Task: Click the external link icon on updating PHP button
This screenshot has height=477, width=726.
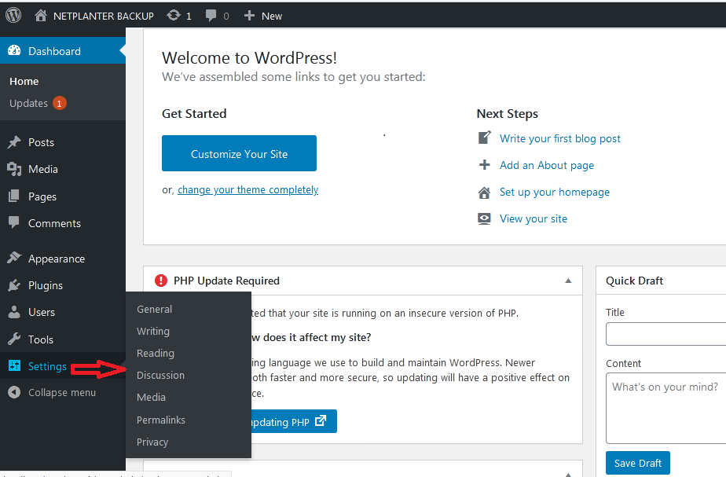Action: pyautogui.click(x=321, y=421)
